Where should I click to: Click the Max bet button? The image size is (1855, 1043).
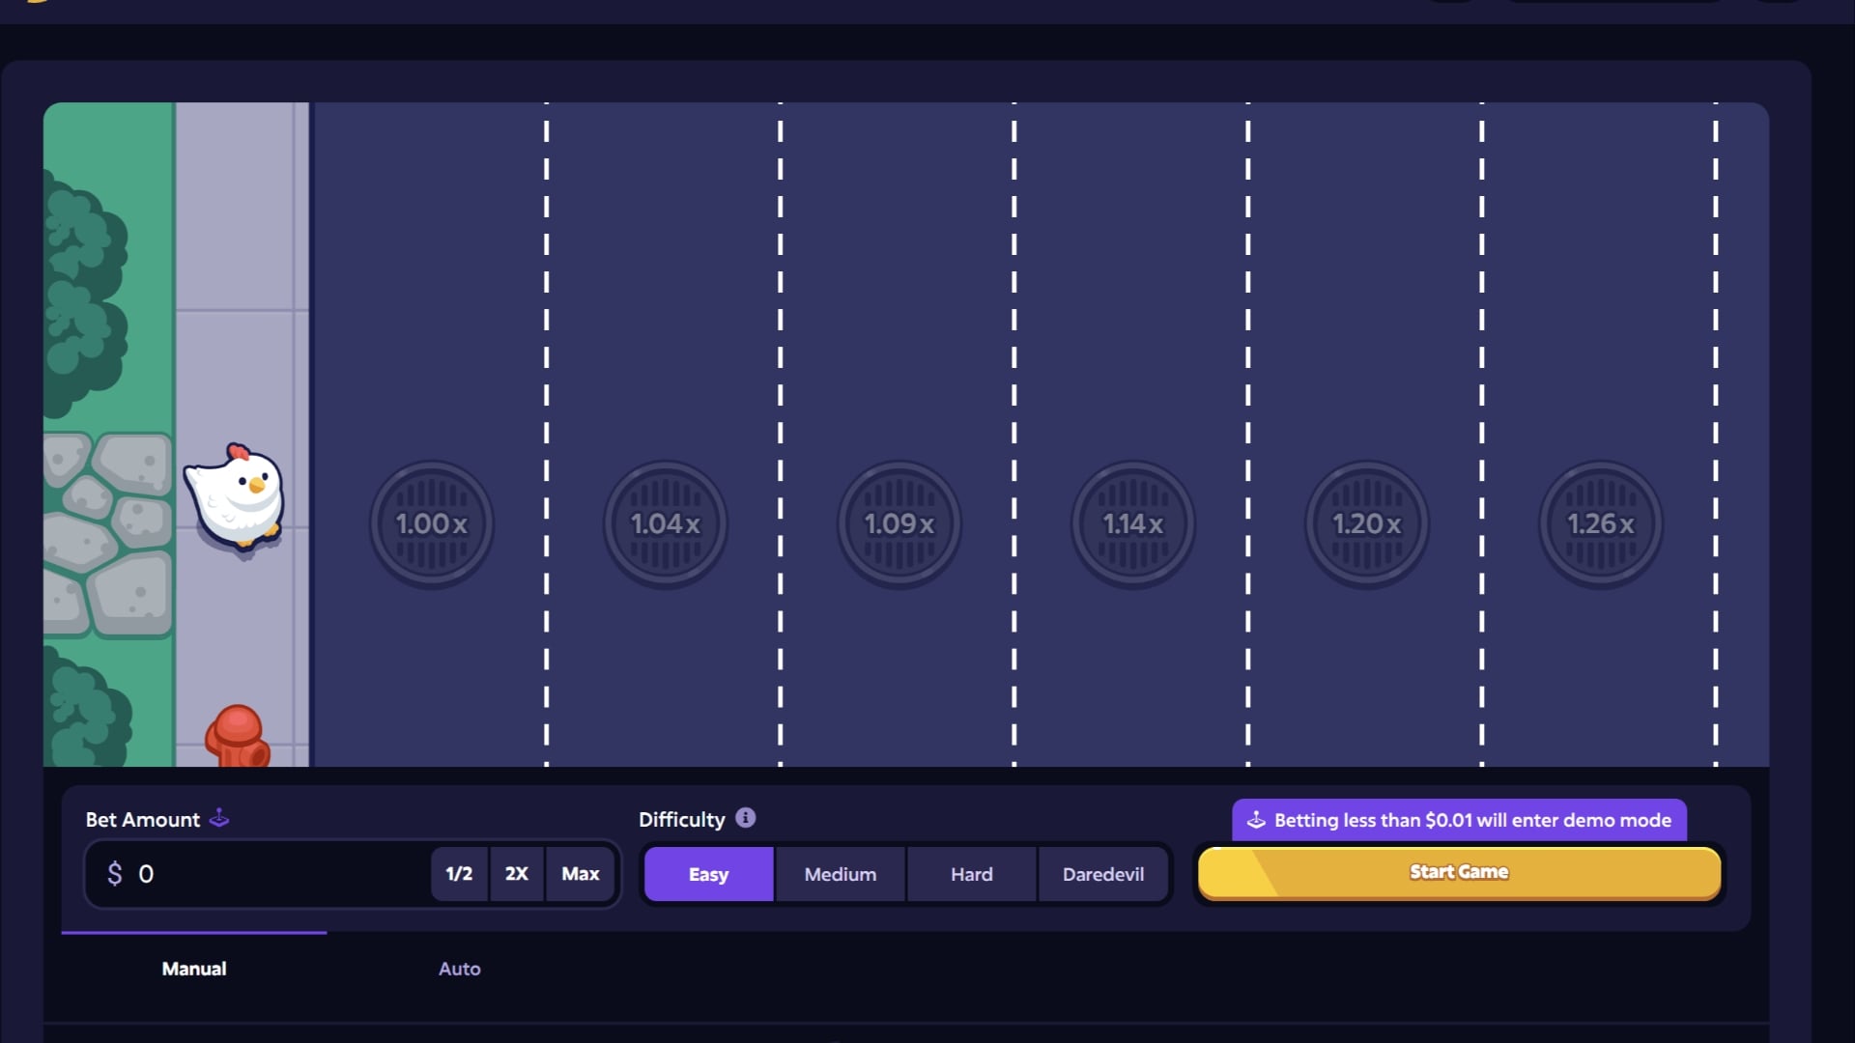click(580, 874)
